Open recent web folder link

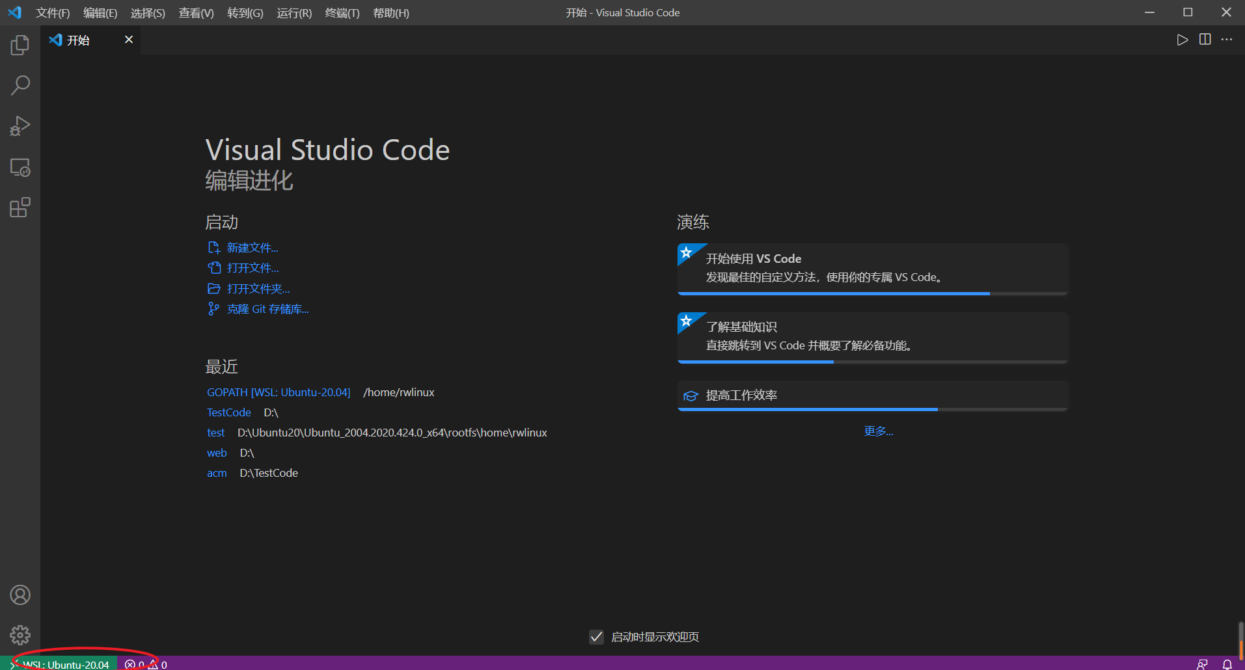pos(217,453)
